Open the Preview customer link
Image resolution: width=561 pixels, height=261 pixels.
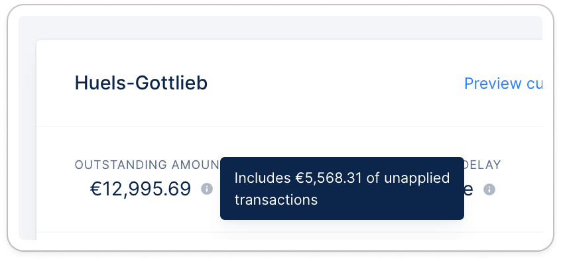click(x=503, y=83)
